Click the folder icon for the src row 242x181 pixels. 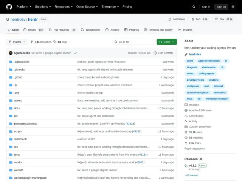coord(11,147)
